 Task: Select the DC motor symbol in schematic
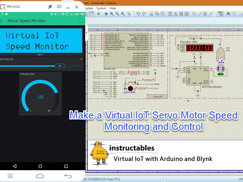tap(221, 69)
